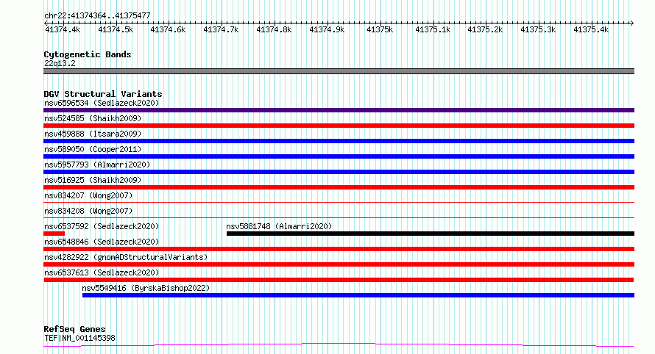Viewport: 655px width, 354px height.
Task: Open the TEF|NM_001145398 gene label
Action: pos(79,338)
